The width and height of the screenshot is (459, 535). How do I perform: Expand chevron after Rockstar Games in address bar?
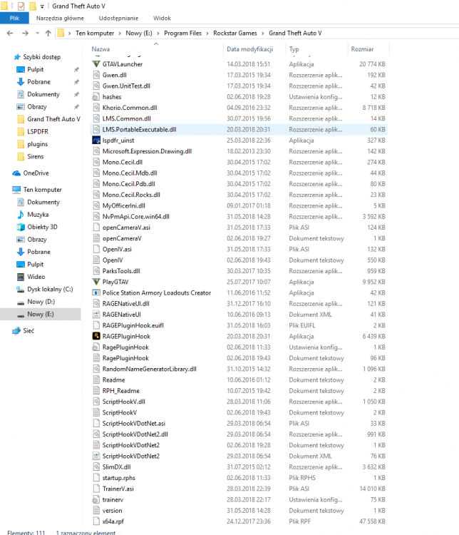[263, 34]
